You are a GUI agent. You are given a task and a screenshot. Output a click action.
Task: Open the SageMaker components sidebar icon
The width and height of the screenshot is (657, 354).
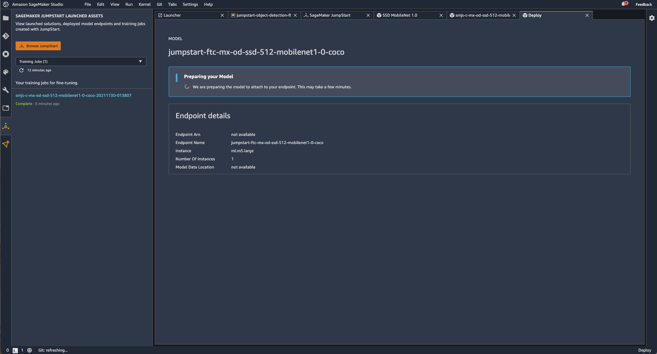pyautogui.click(x=6, y=144)
